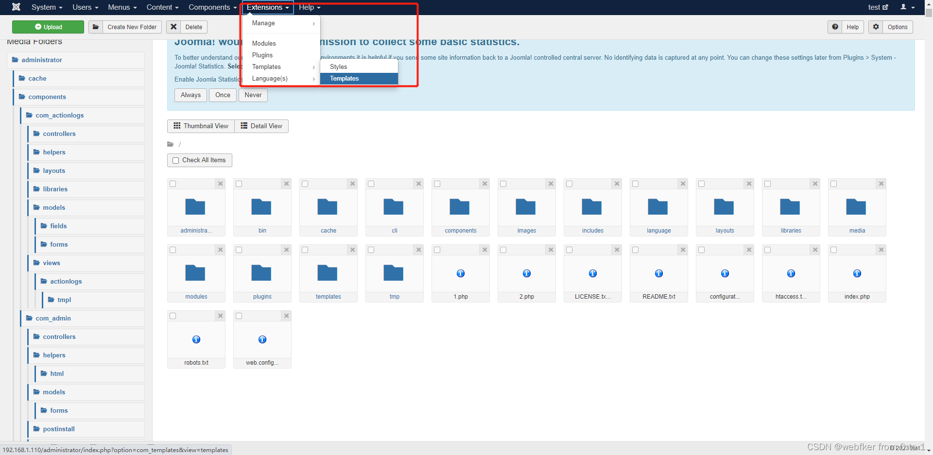Image resolution: width=933 pixels, height=455 pixels.
Task: Select the templates folder checkbox
Action: click(305, 250)
